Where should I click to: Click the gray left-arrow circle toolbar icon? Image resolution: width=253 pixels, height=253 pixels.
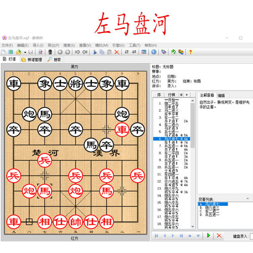pos(60,52)
